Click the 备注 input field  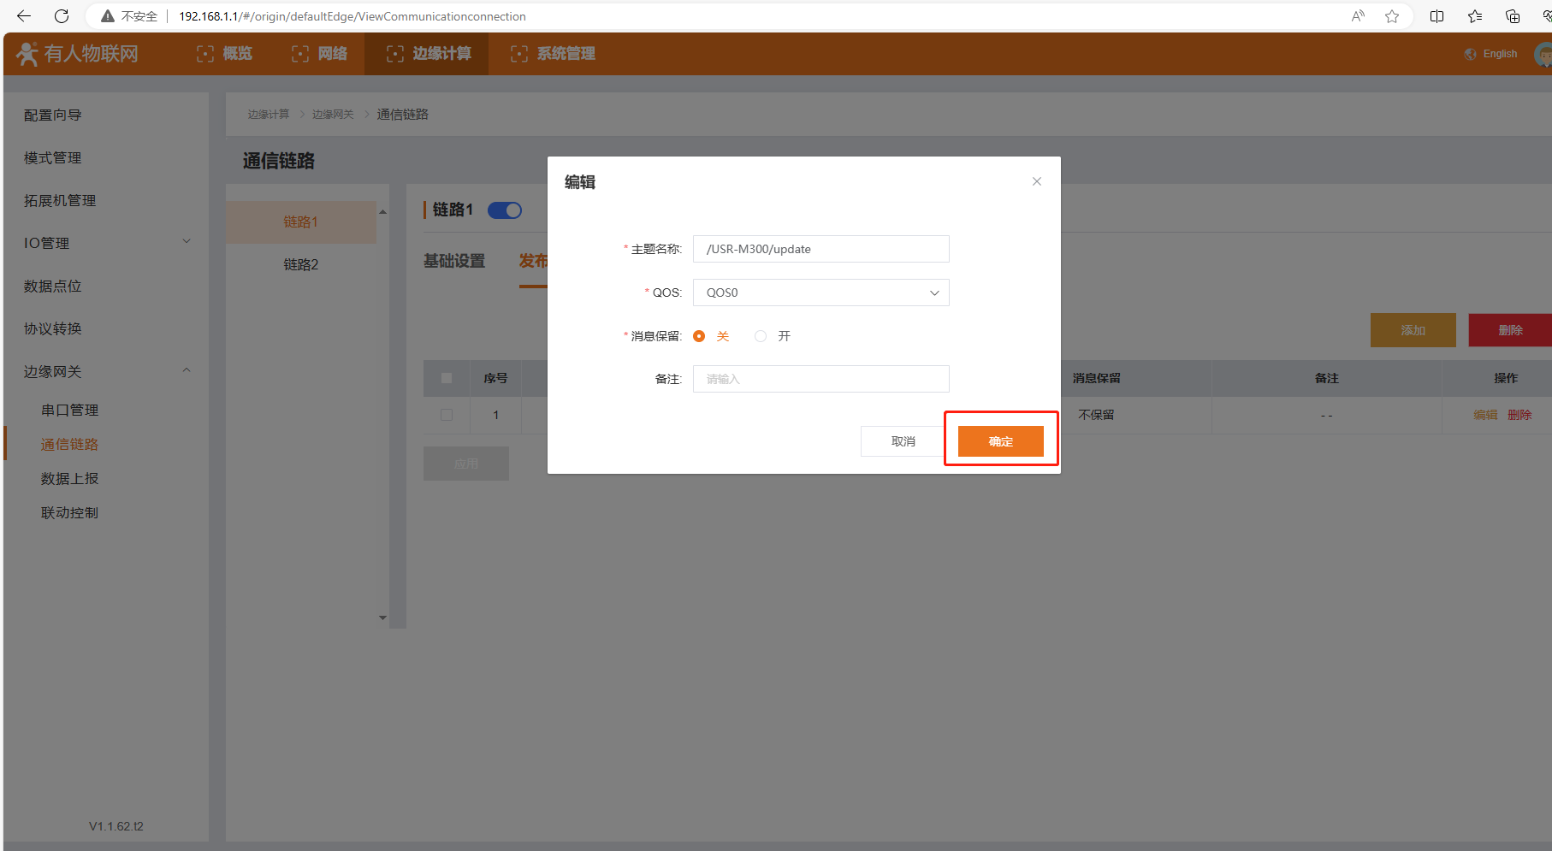click(x=820, y=379)
